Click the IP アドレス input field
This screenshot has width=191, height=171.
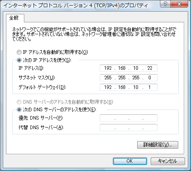pos(128,68)
